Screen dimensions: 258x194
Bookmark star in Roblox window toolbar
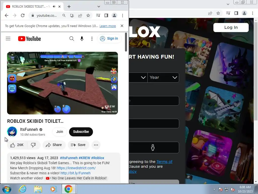point(218,13)
